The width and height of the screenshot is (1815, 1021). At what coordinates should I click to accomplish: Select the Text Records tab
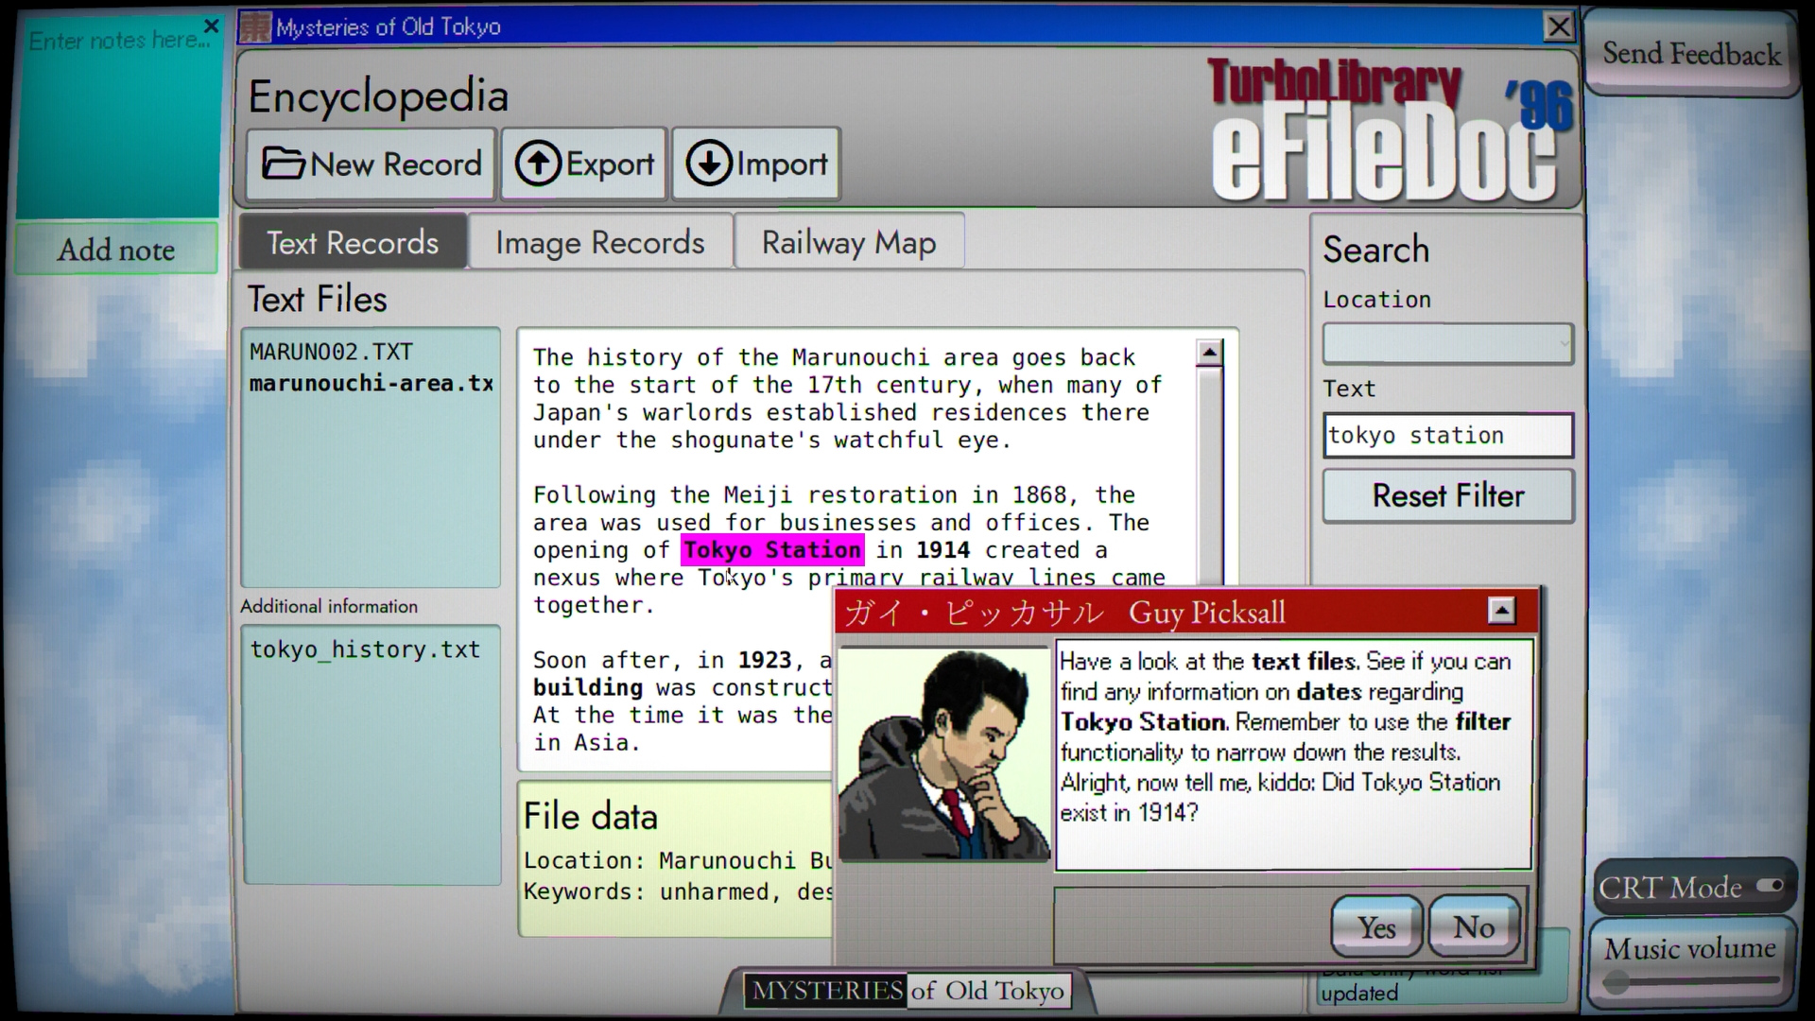click(352, 243)
